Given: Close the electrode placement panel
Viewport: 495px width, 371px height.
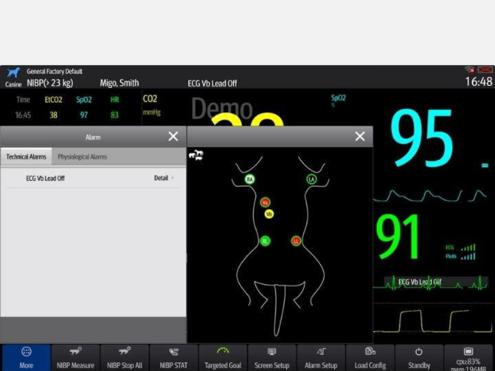Looking at the screenshot, I should [360, 137].
